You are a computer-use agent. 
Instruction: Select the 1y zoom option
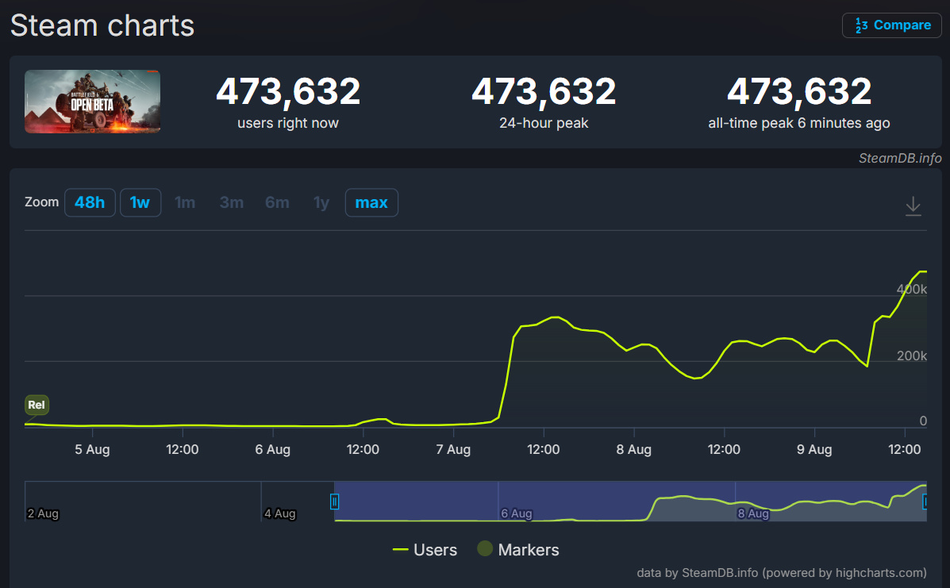click(321, 202)
